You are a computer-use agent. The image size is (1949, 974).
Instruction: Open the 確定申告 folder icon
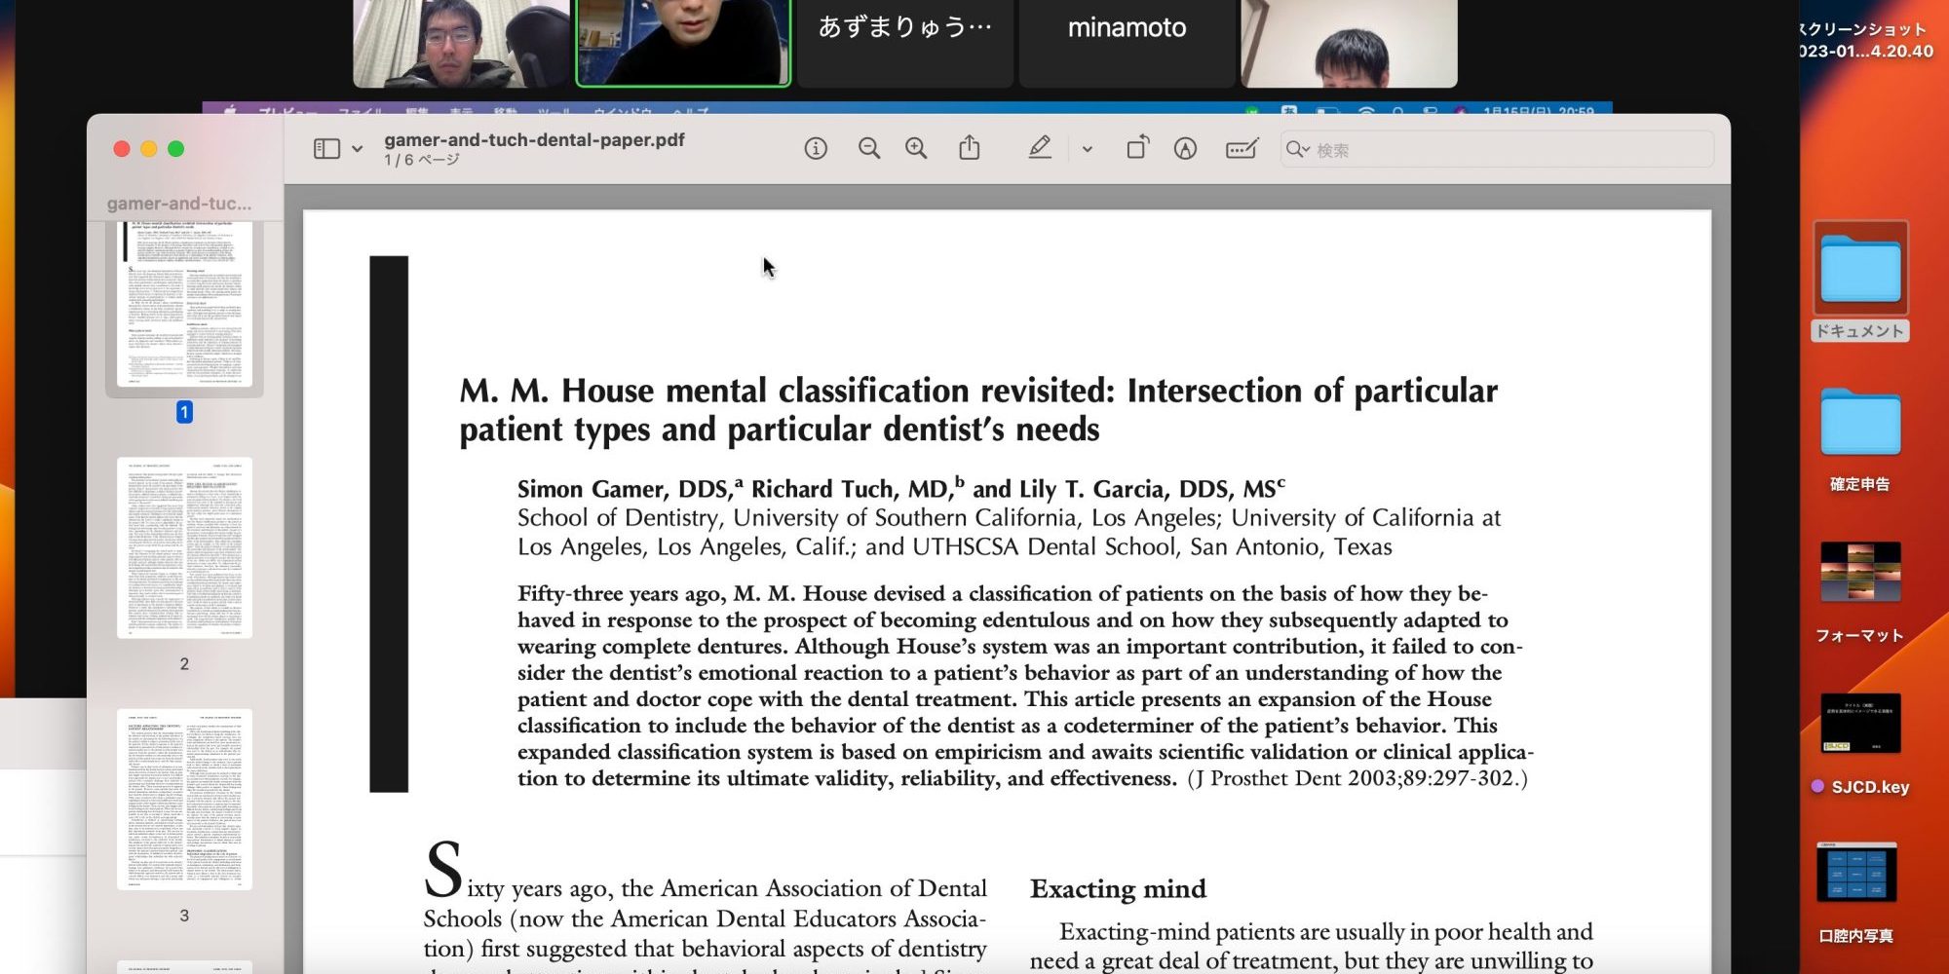click(1859, 423)
